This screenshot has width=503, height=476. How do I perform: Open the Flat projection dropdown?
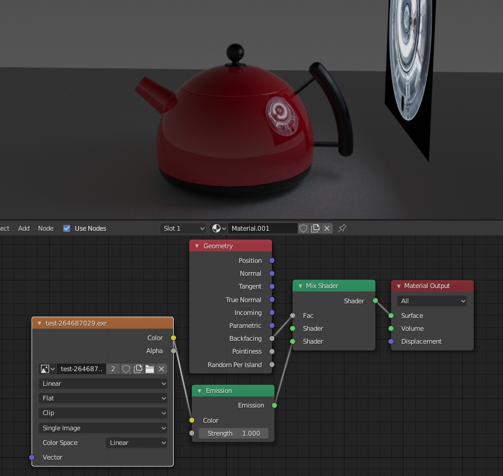point(103,398)
